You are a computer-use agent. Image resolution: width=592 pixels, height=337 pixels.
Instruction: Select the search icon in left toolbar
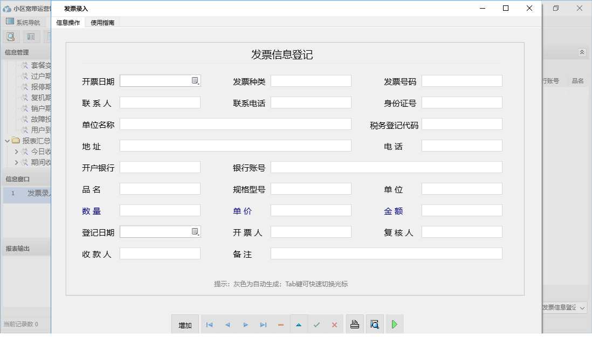[11, 36]
